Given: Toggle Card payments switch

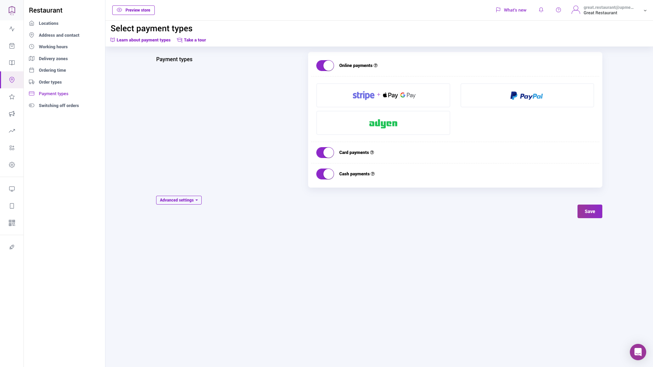Looking at the screenshot, I should point(325,153).
